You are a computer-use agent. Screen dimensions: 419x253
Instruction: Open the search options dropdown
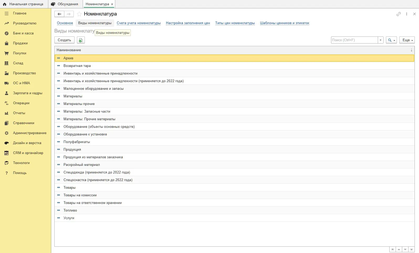click(391, 40)
